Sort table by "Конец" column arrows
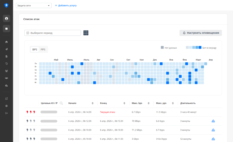233x142 pixels. [124, 103]
